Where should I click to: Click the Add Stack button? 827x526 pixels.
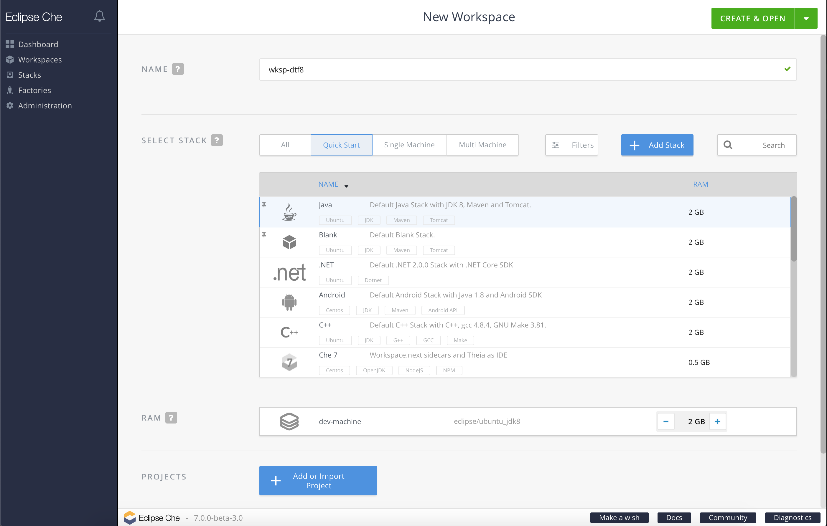click(657, 145)
